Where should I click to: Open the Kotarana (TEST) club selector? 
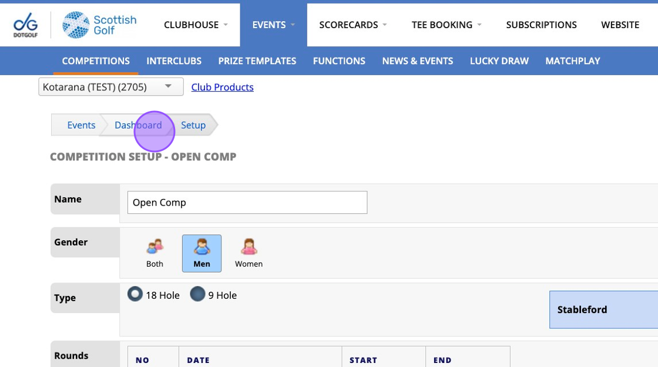tap(111, 87)
